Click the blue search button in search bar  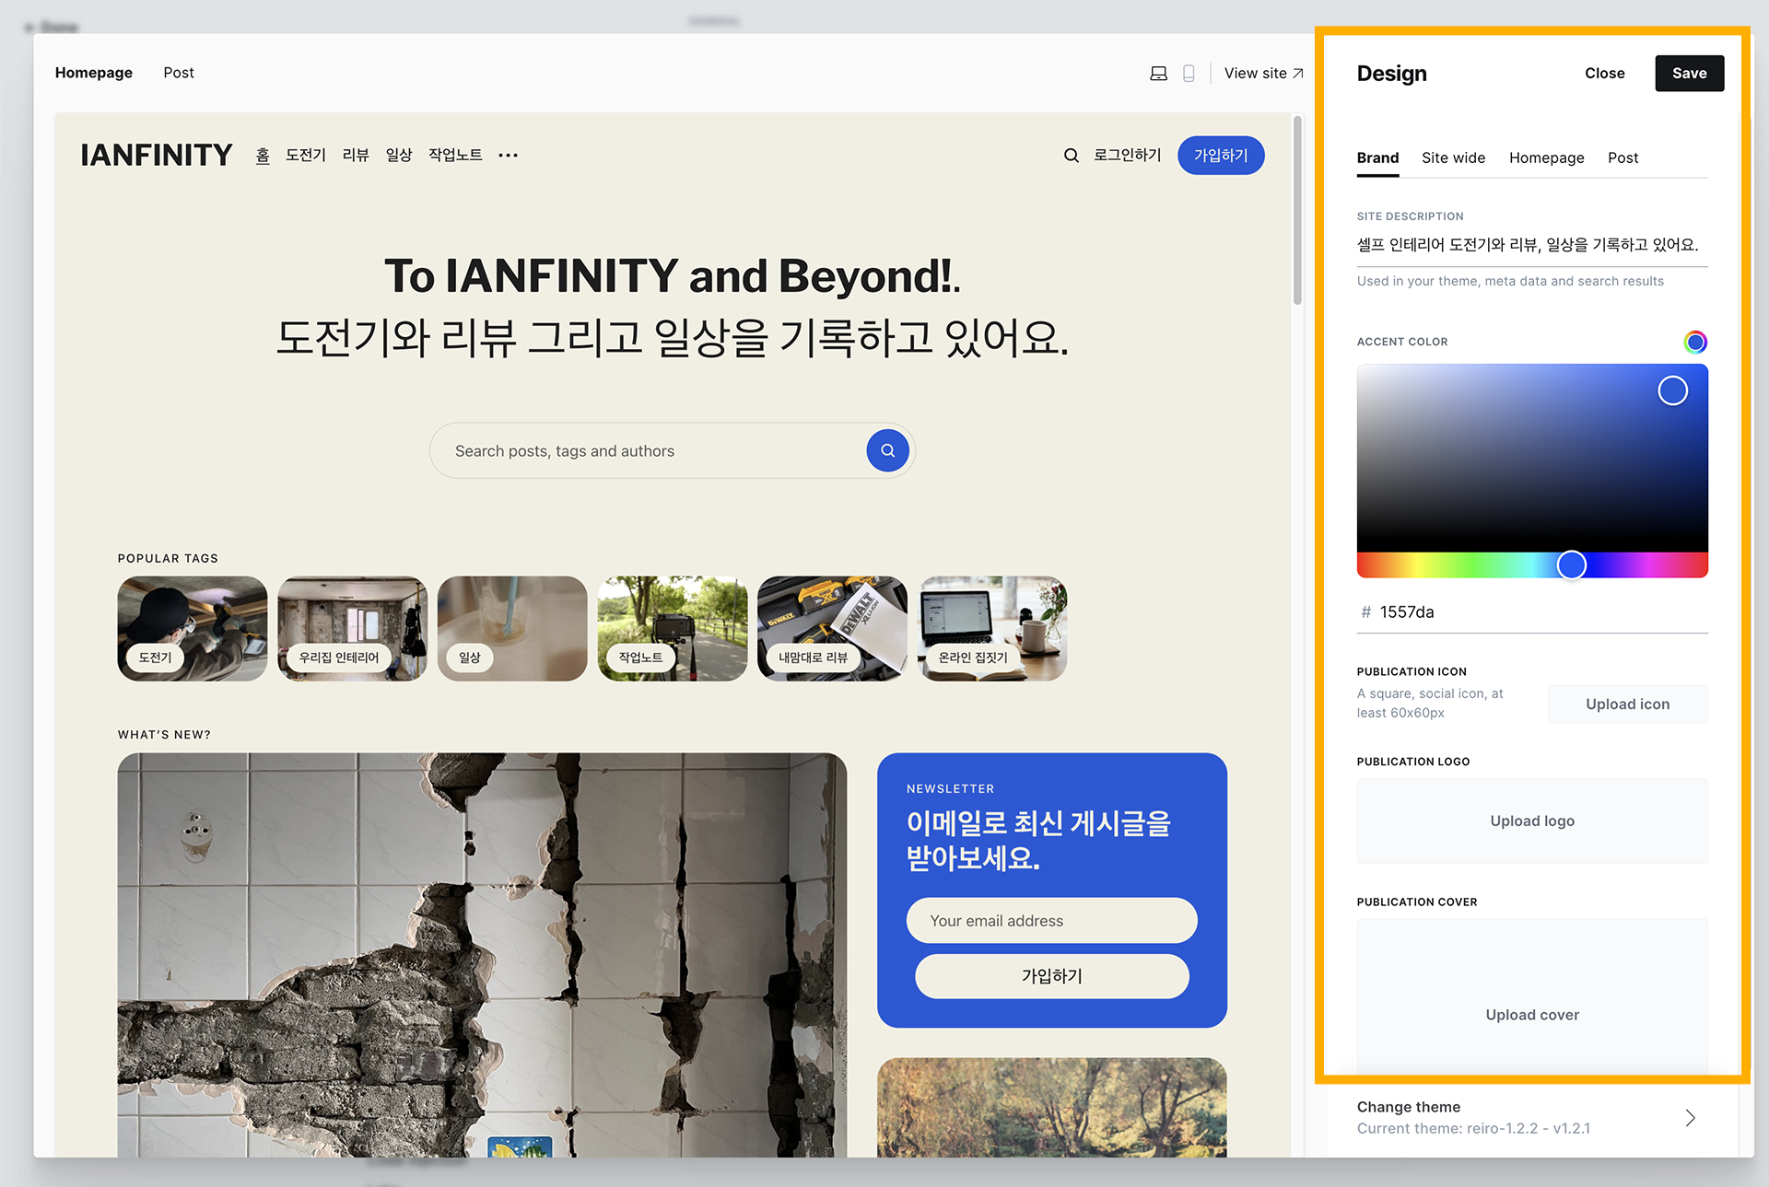(887, 450)
